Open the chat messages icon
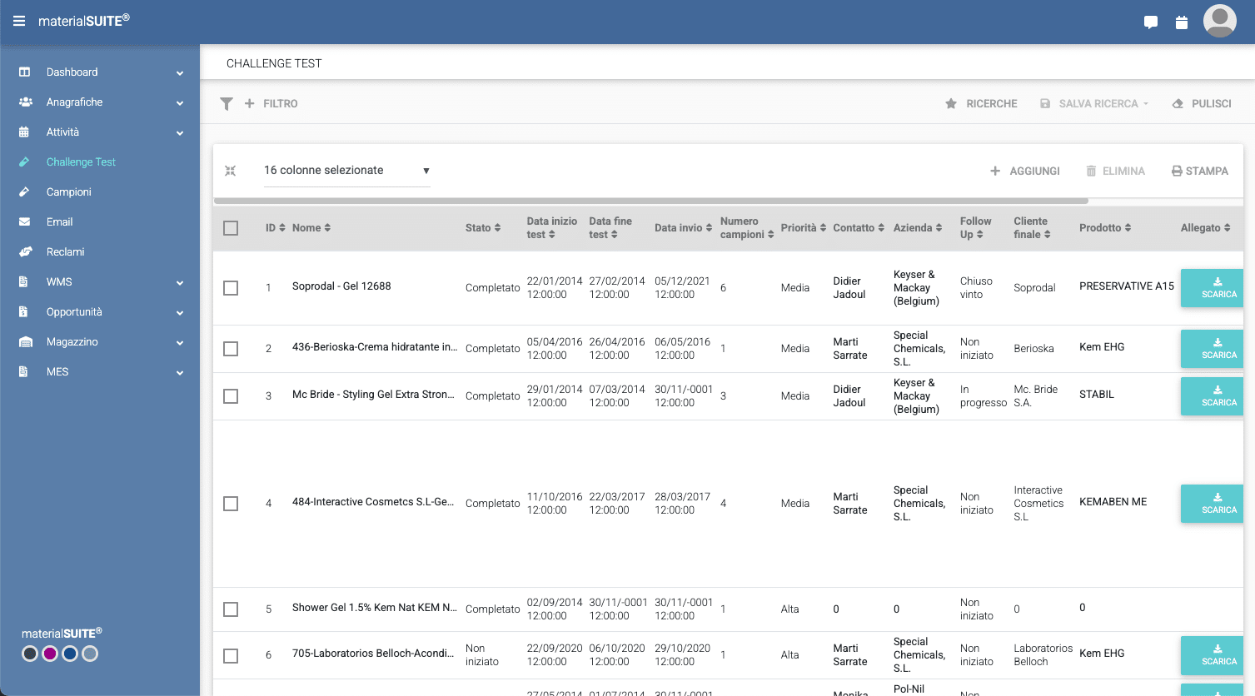 [x=1151, y=22]
